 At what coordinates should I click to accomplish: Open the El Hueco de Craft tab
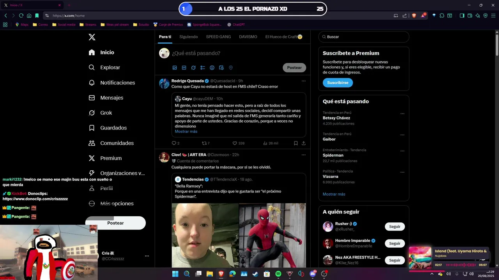[284, 37]
